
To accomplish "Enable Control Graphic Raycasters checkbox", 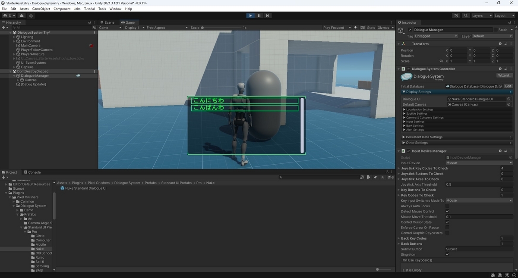I will pyautogui.click(x=447, y=233).
